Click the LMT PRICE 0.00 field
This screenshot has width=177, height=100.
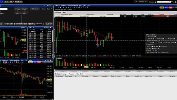click(x=21, y=24)
